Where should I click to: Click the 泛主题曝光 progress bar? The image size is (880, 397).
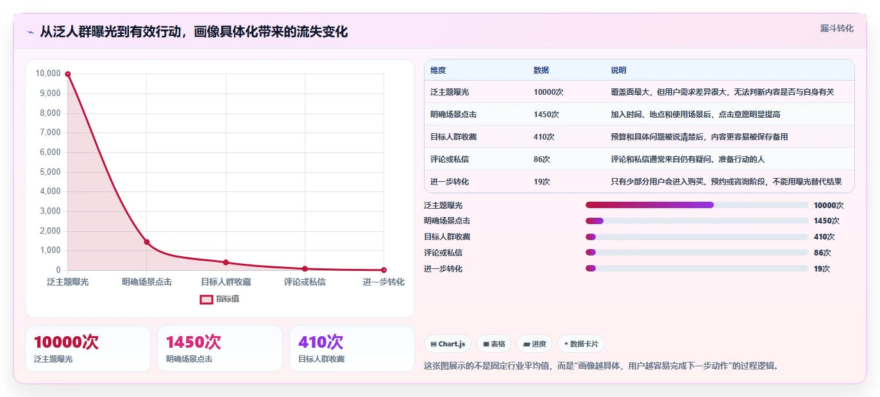(697, 205)
